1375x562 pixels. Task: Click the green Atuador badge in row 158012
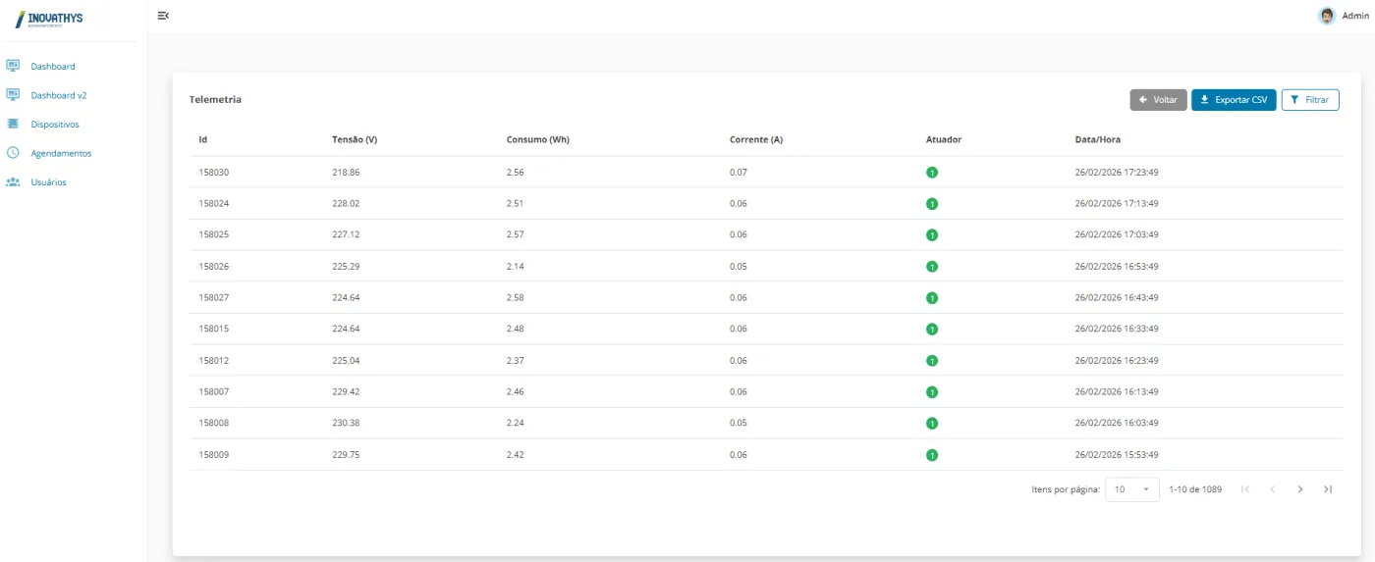932,361
